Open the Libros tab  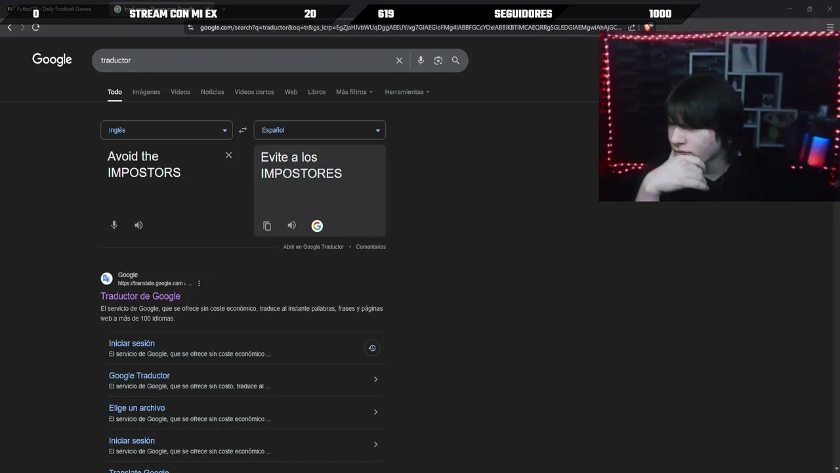coord(316,92)
